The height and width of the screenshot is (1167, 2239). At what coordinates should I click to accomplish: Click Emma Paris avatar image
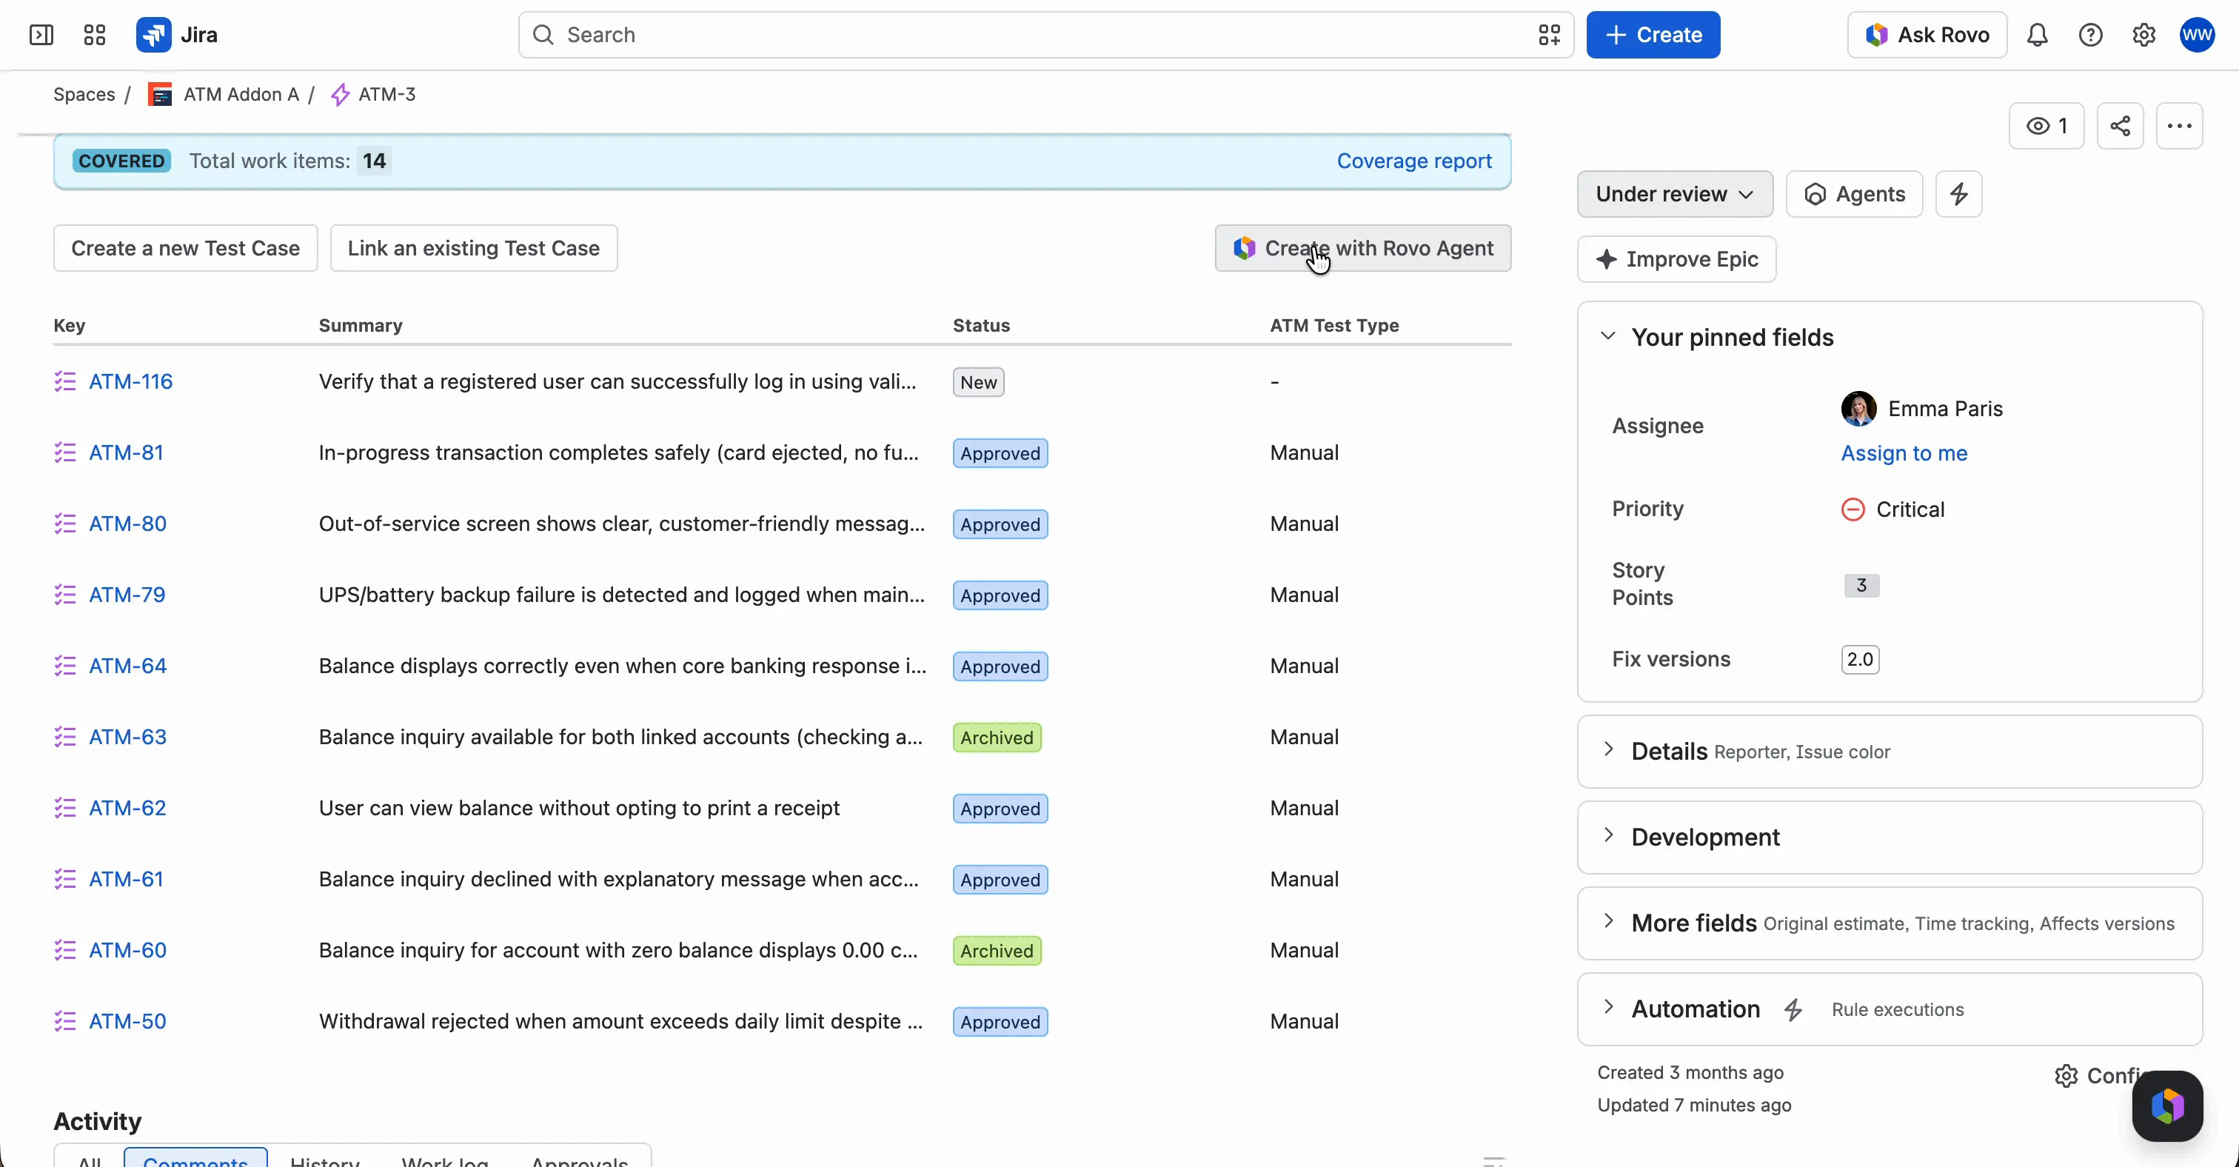pos(1858,409)
